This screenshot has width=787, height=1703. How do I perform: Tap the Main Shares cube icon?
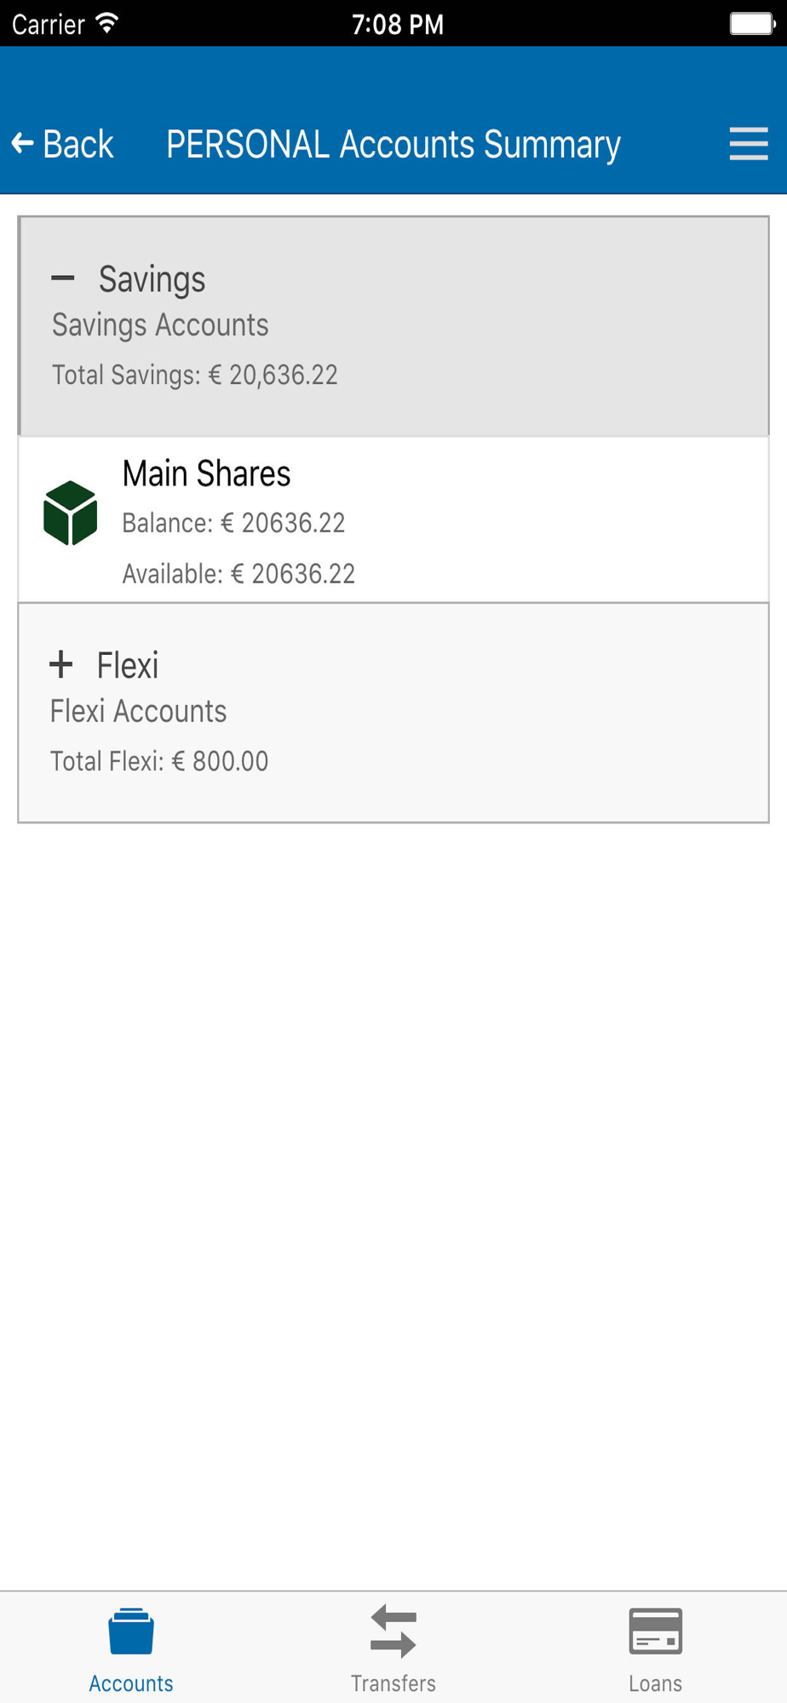[x=70, y=513]
